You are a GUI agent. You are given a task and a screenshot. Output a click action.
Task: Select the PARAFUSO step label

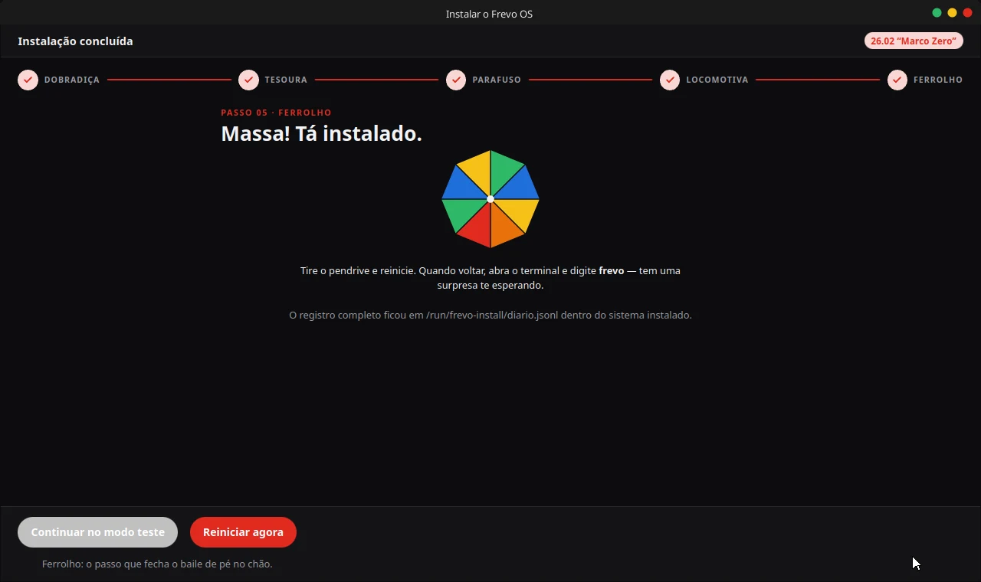(497, 80)
